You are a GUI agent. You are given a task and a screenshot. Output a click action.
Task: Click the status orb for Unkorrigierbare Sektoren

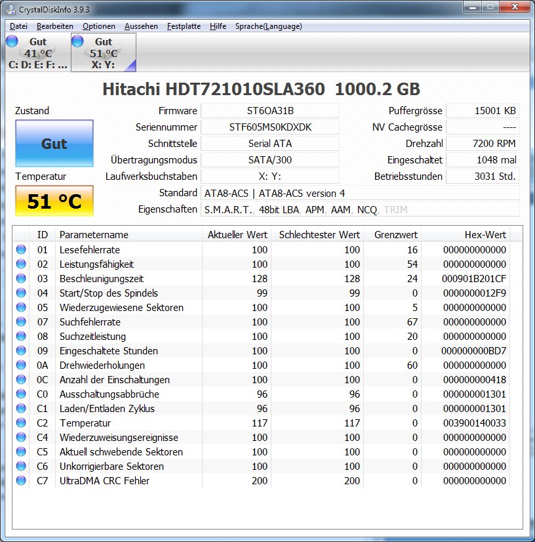pyautogui.click(x=21, y=466)
